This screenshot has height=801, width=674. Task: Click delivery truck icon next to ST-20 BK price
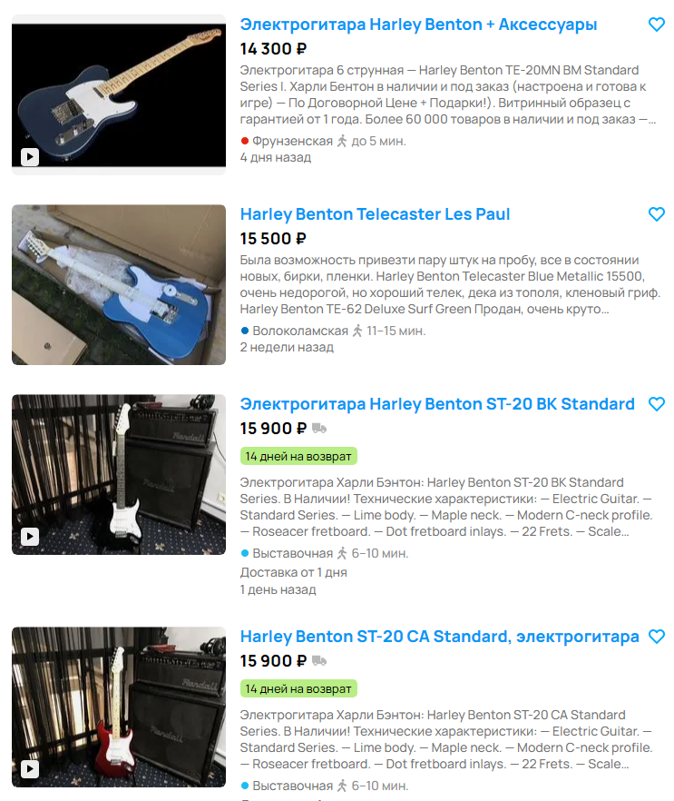click(319, 428)
